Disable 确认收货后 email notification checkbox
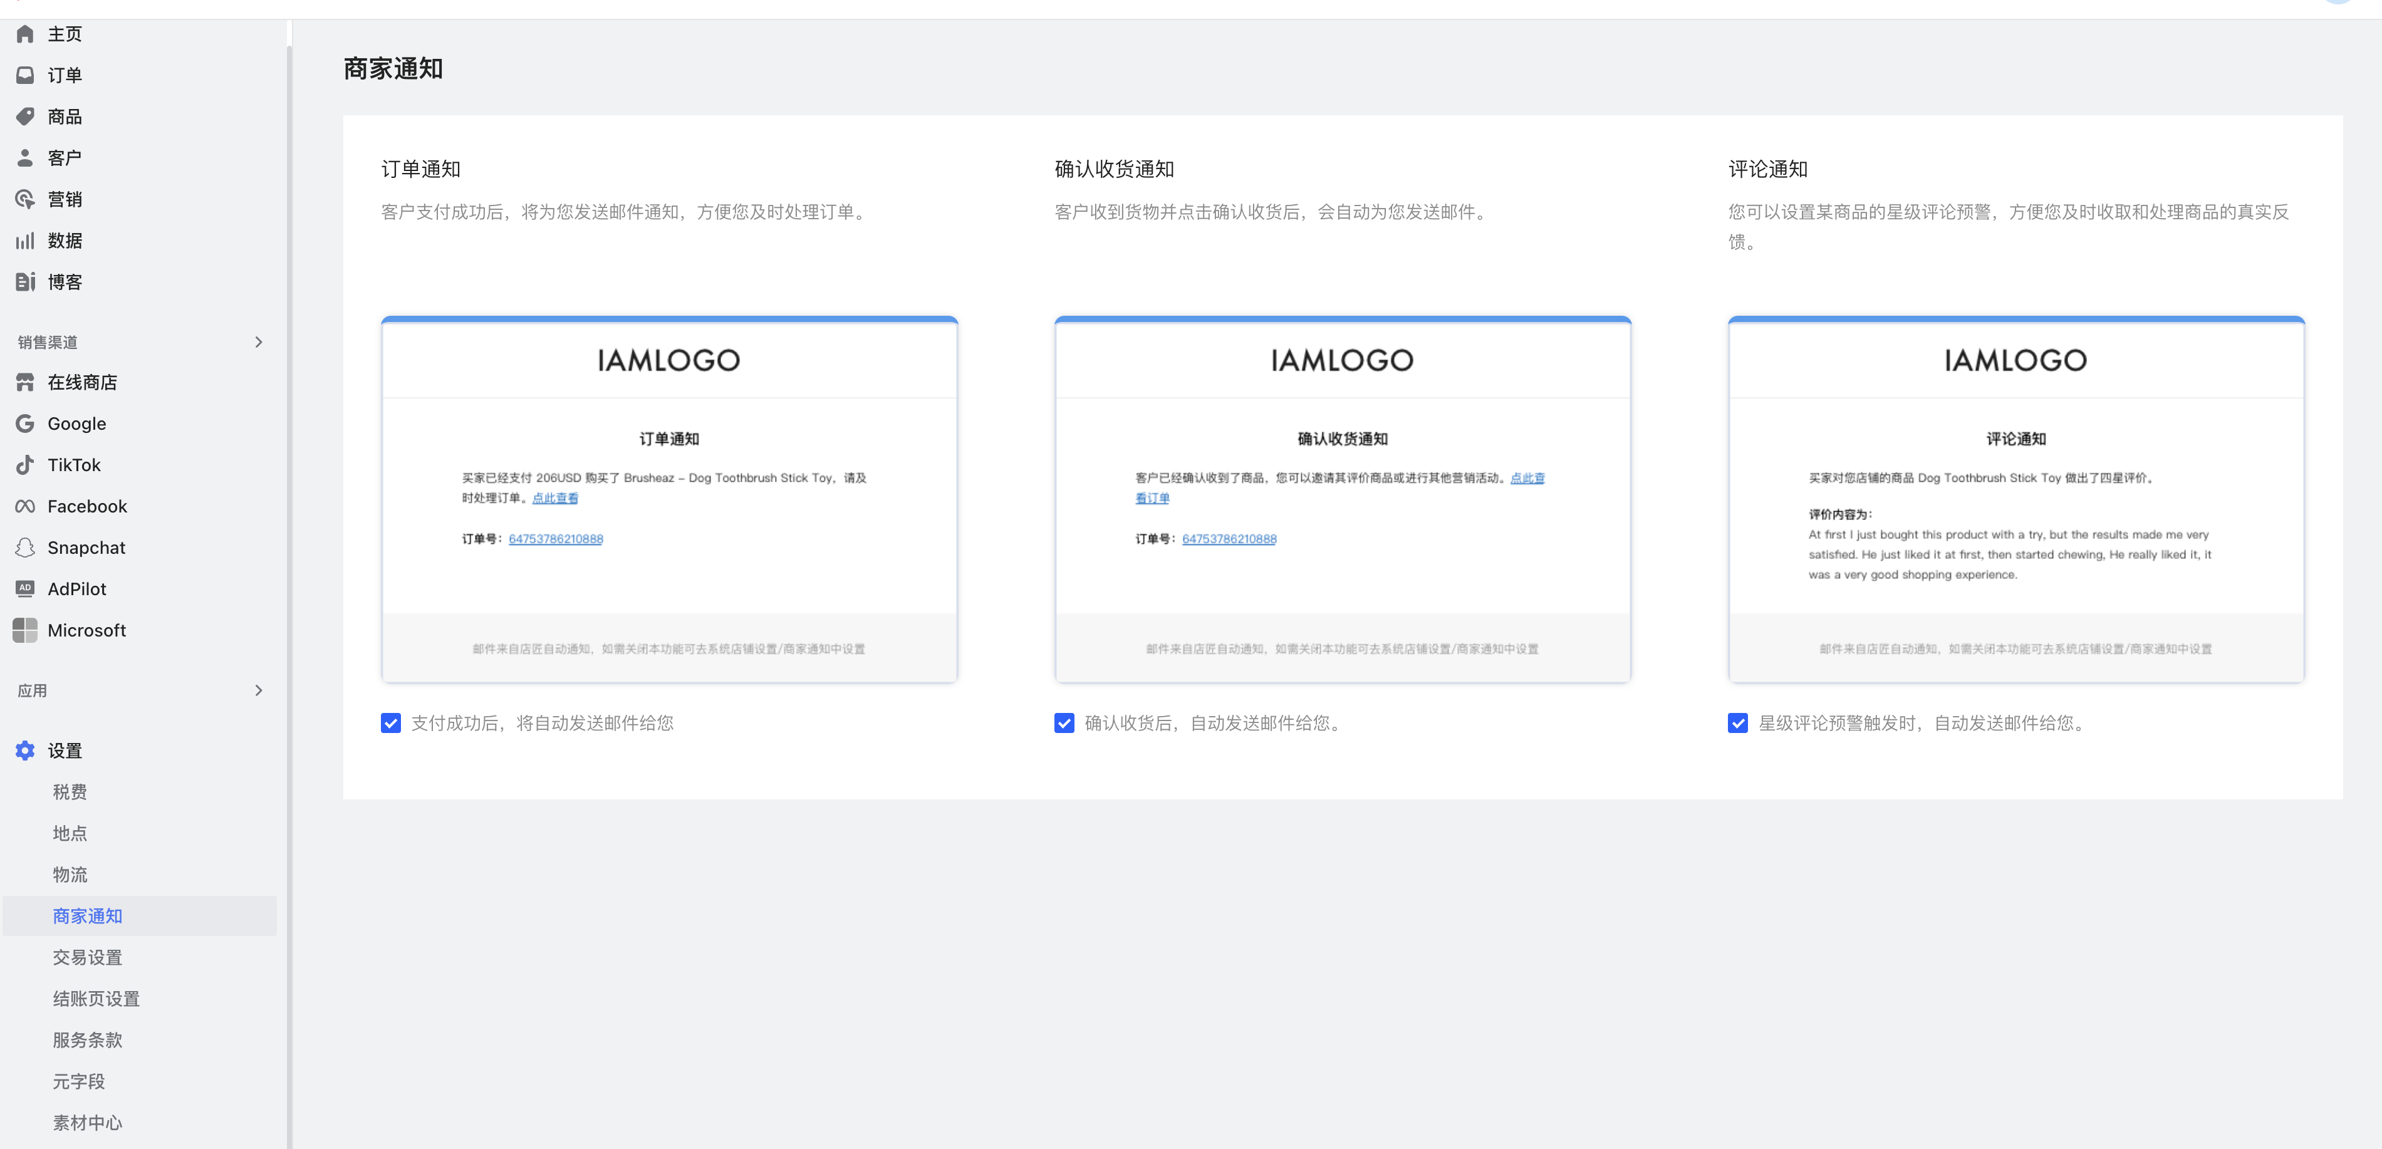The height and width of the screenshot is (1149, 2382). click(1063, 723)
